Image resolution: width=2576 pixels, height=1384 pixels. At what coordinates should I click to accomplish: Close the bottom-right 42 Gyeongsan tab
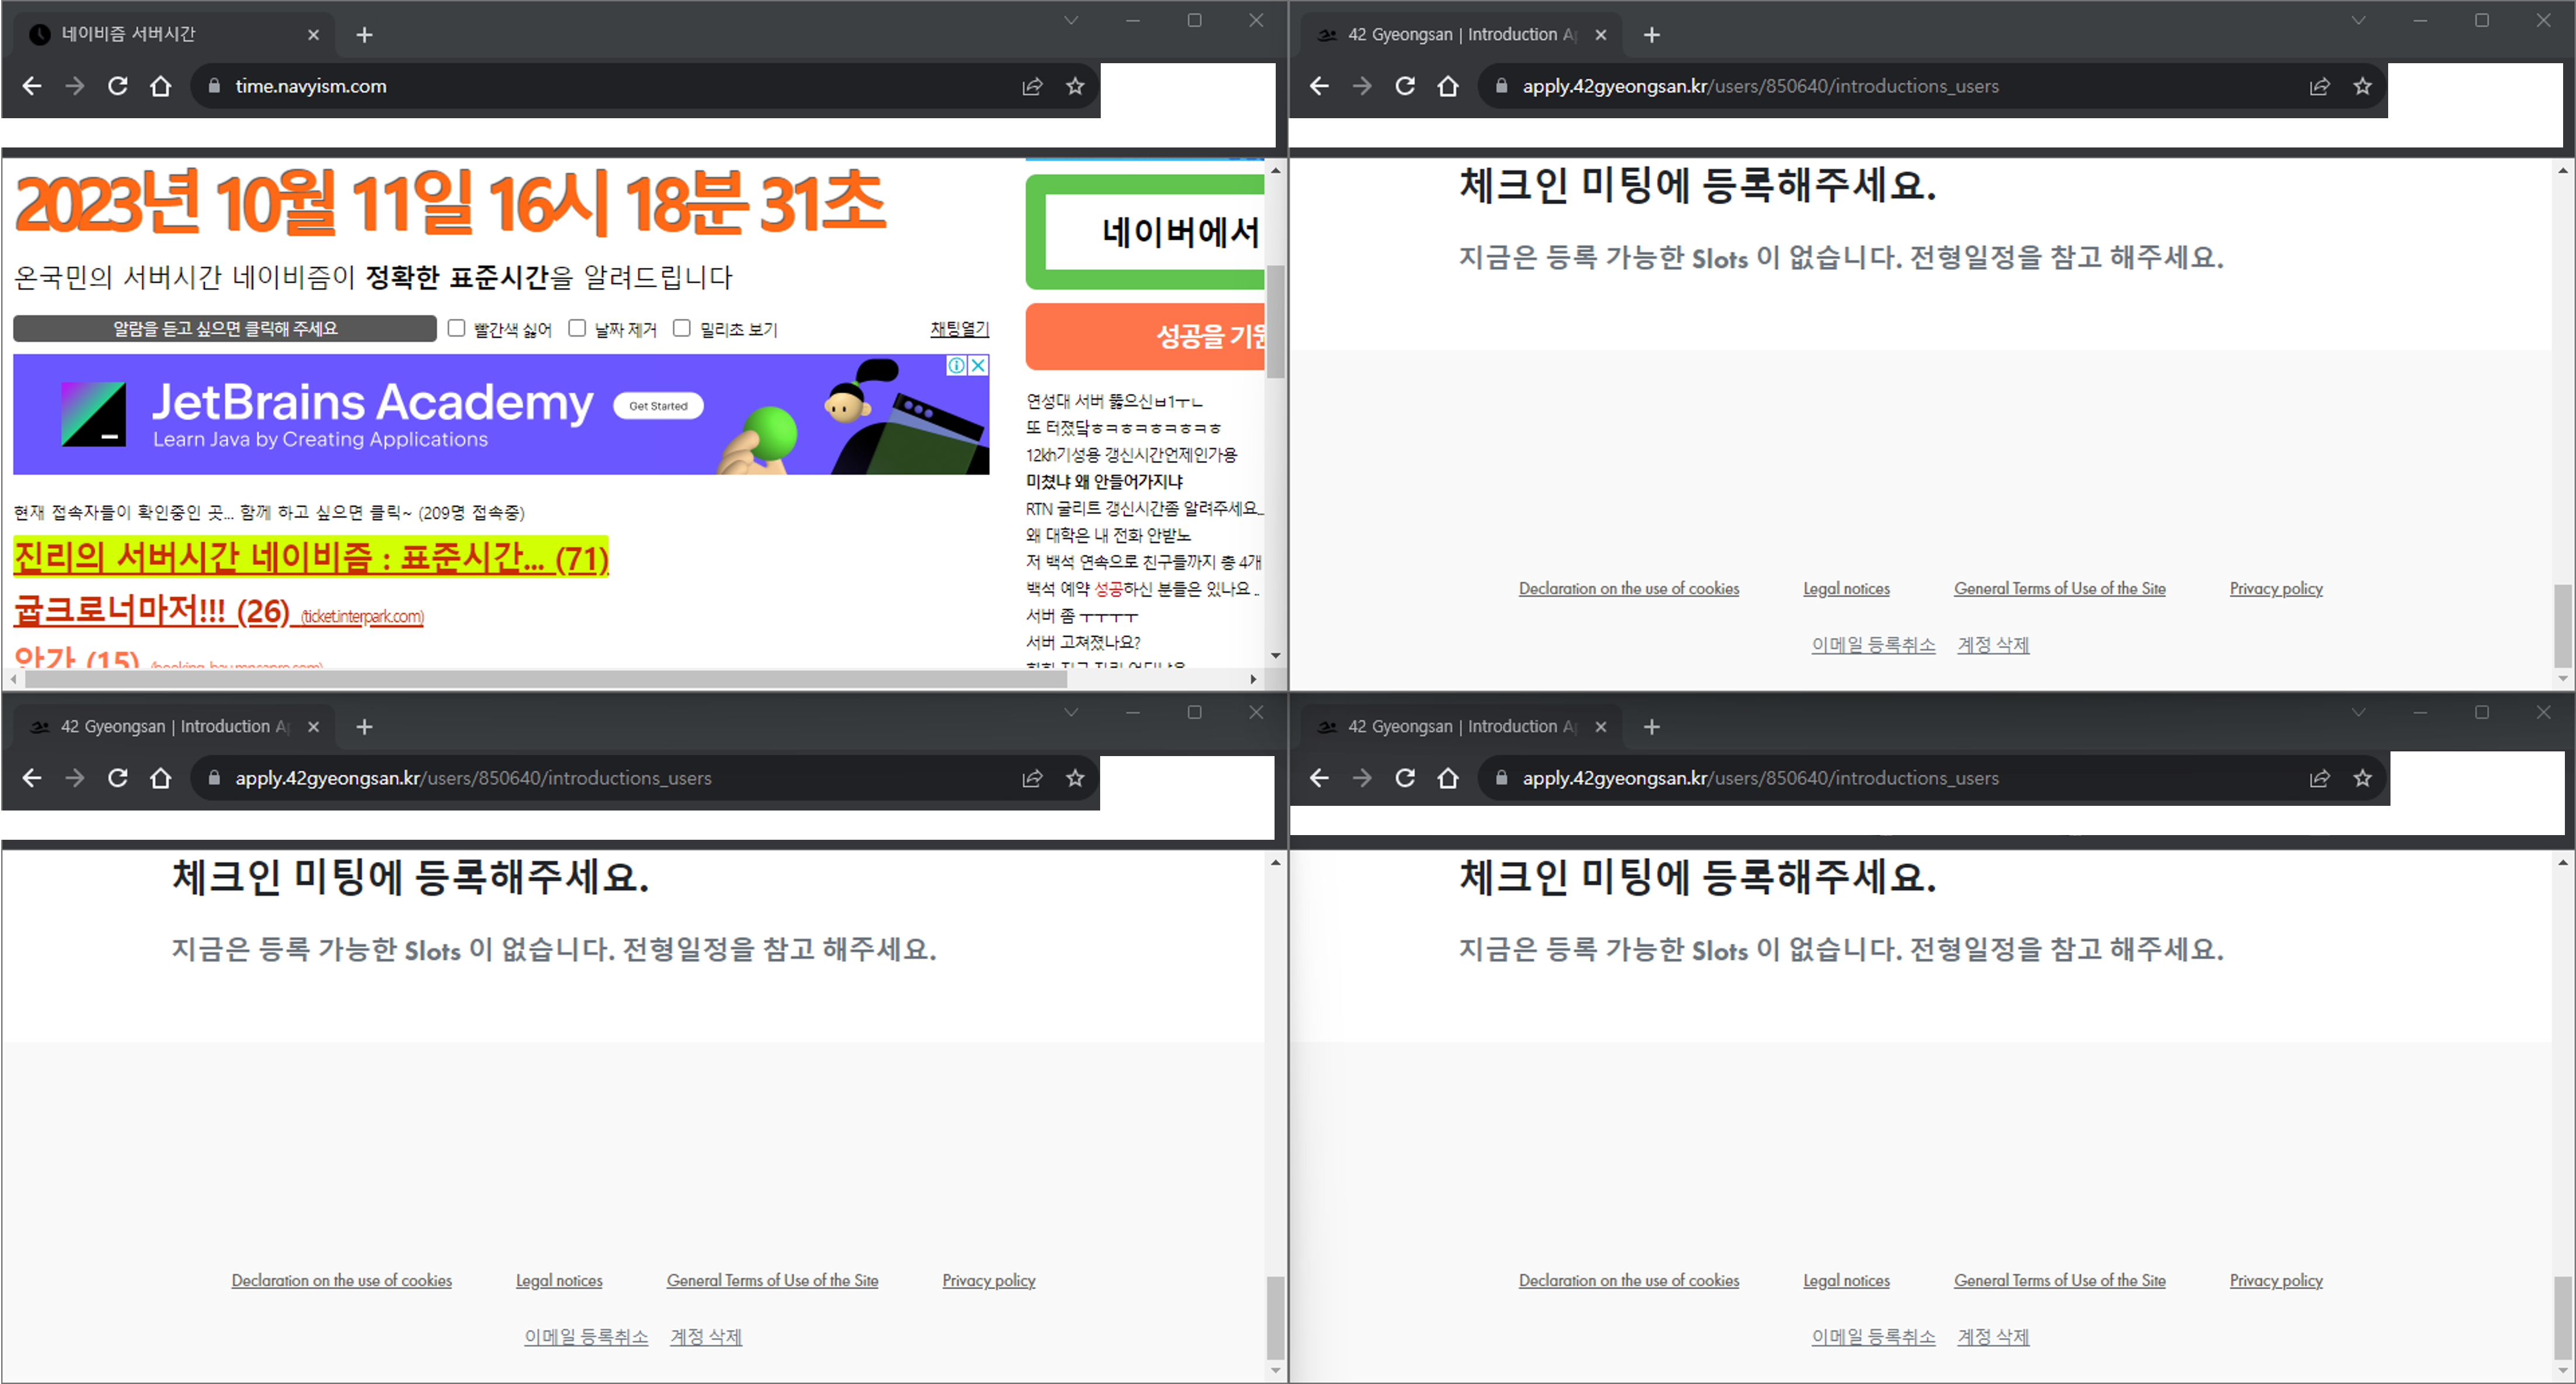click(x=1600, y=727)
